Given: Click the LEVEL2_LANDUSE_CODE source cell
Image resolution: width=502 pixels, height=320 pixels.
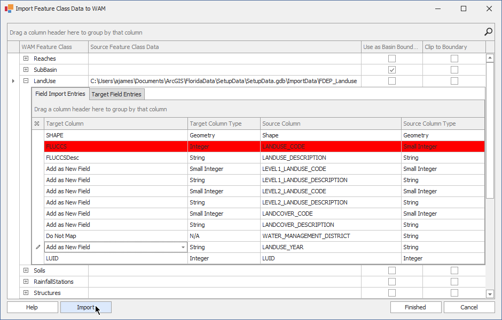Looking at the screenshot, I should coord(331,191).
